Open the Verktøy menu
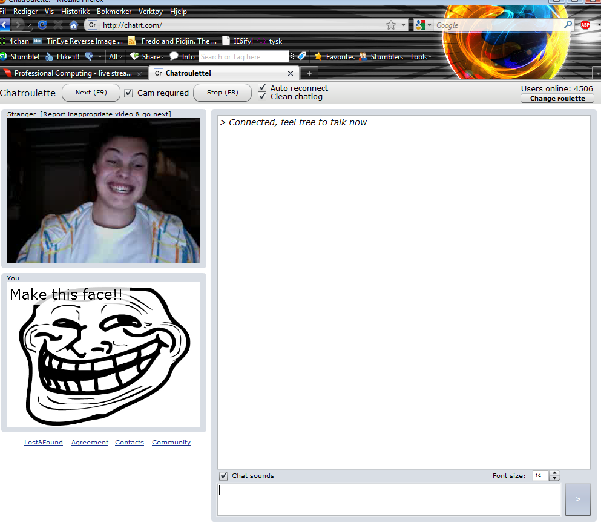Viewport: 601px width, 531px height. coord(151,12)
